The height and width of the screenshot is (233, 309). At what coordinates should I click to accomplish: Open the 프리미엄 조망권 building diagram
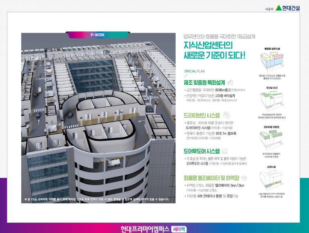click(x=271, y=140)
